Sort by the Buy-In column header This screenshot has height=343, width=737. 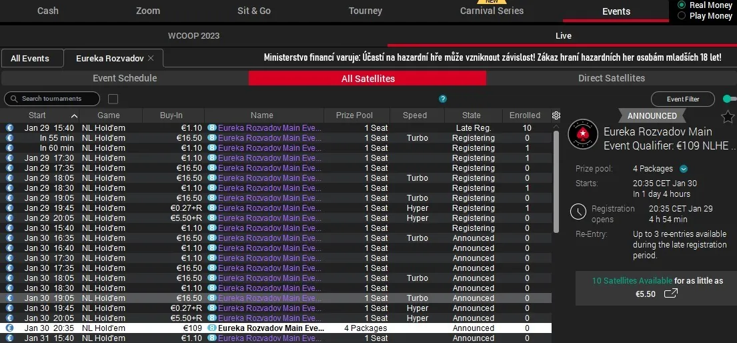pos(171,115)
